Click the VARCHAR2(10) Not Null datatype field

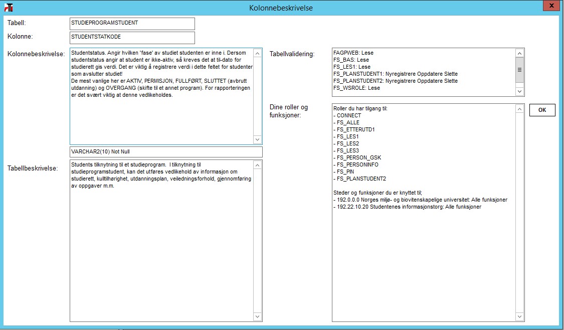[x=166, y=151]
